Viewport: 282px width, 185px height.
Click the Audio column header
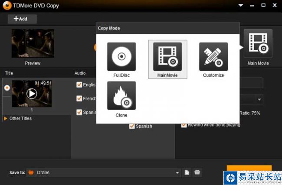point(80,73)
